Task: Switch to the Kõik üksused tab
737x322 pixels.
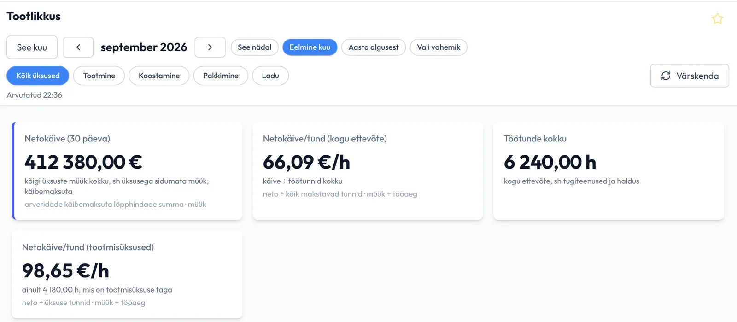Action: click(x=38, y=76)
